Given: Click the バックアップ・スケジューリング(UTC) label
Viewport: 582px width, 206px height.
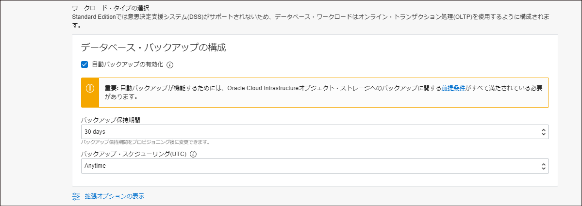Looking at the screenshot, I should (133, 155).
